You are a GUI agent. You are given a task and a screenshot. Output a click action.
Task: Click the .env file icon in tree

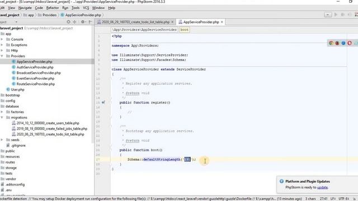pos(3,190)
